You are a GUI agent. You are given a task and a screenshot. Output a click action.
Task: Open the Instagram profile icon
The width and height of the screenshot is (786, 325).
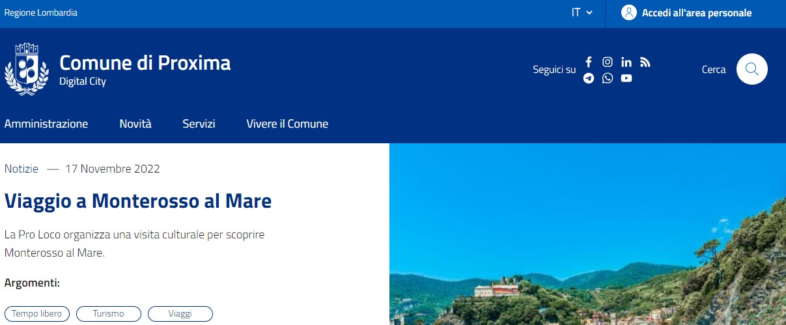(608, 63)
